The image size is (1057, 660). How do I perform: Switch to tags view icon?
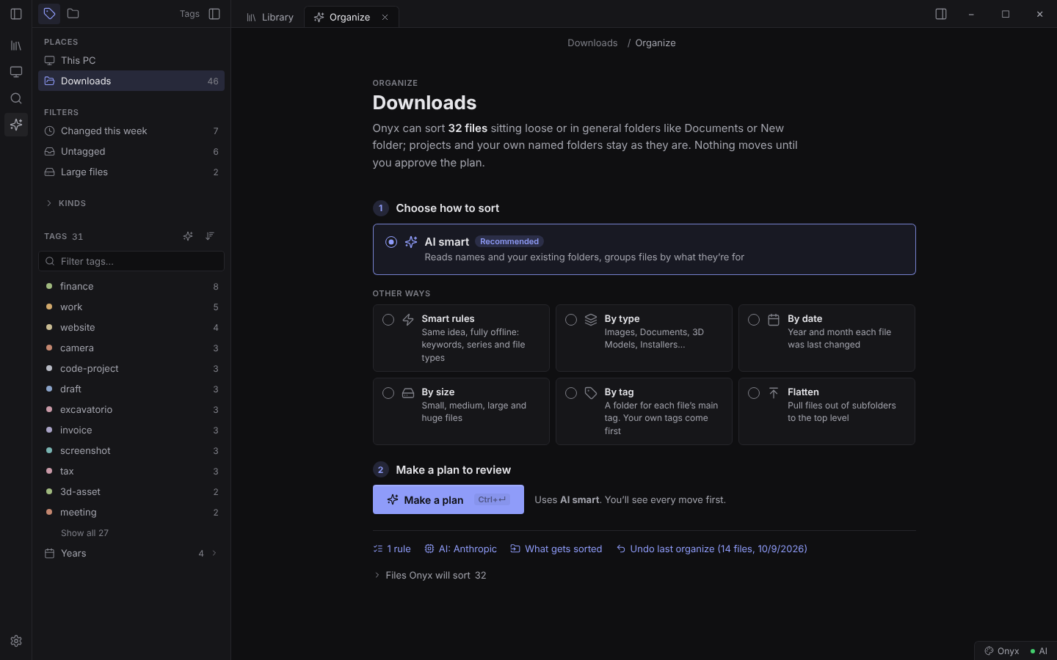(x=49, y=13)
